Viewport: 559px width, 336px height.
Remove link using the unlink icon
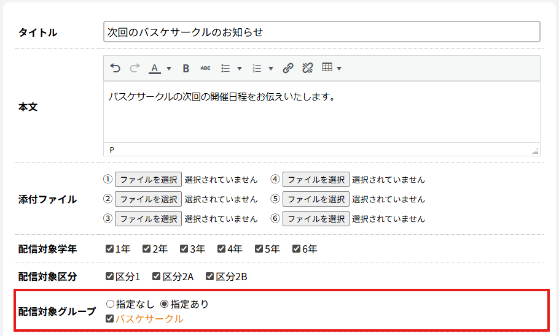point(307,68)
